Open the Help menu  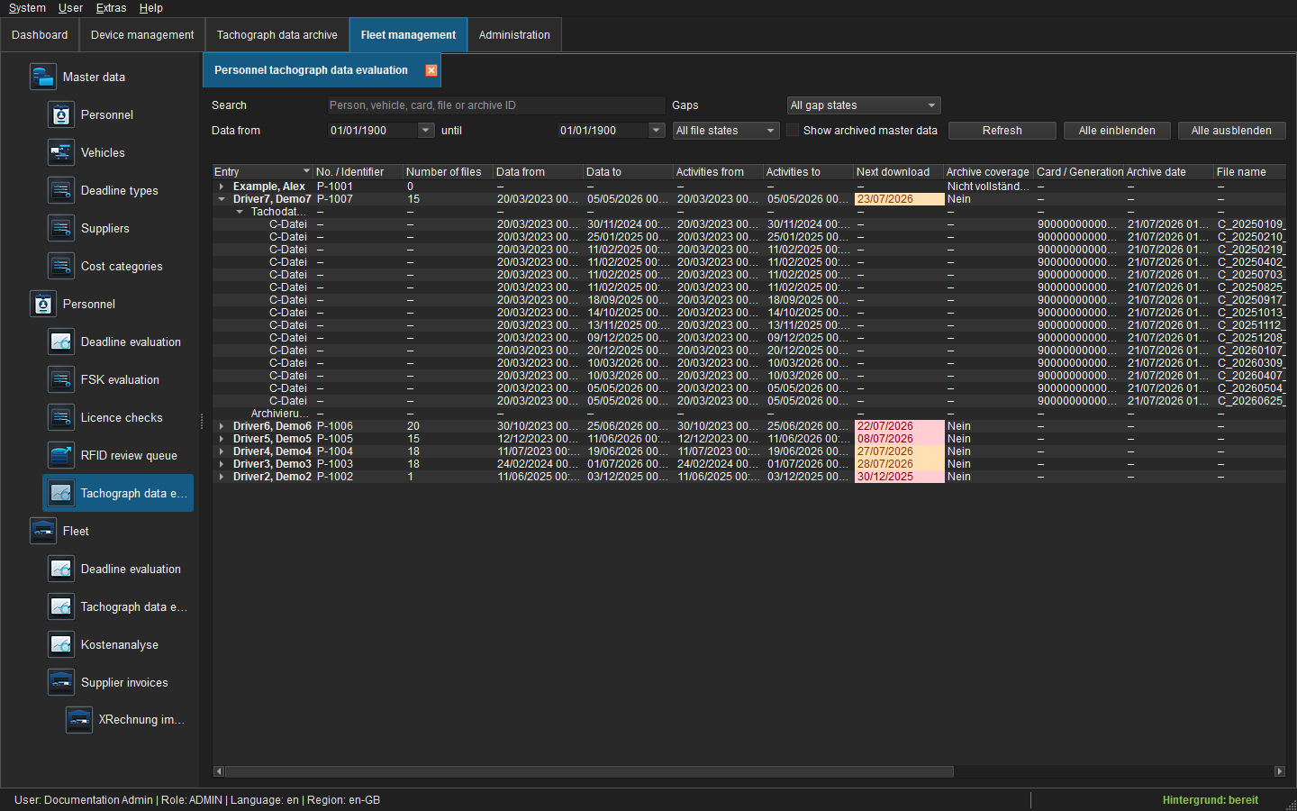(x=150, y=8)
